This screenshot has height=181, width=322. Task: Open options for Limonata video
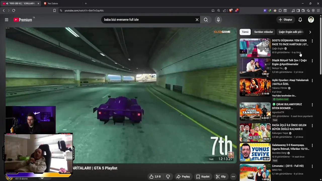312,166
